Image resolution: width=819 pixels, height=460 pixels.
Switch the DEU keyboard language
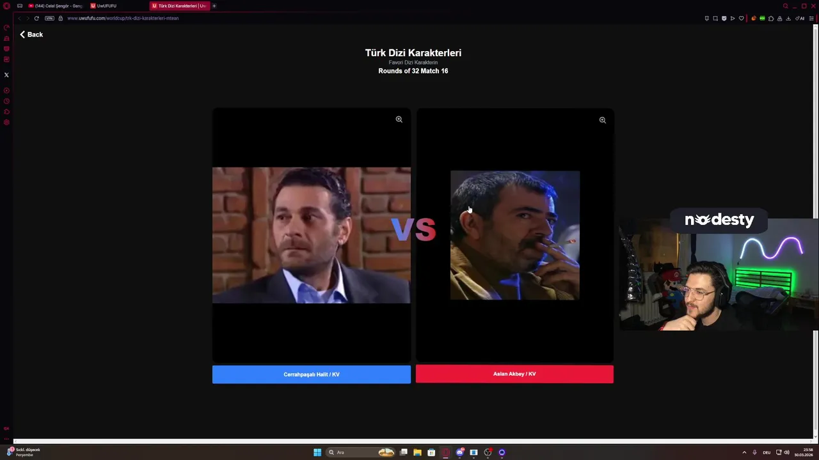coord(767,452)
